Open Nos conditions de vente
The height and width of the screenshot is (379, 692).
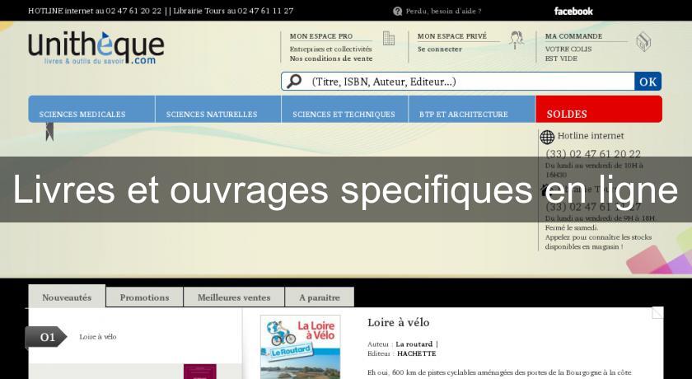coord(331,58)
